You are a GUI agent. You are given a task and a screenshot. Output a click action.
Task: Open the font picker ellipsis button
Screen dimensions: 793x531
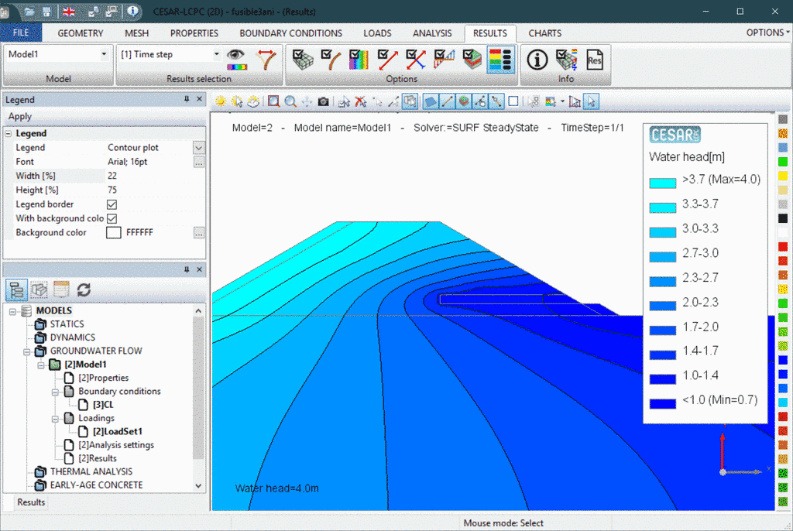click(199, 162)
